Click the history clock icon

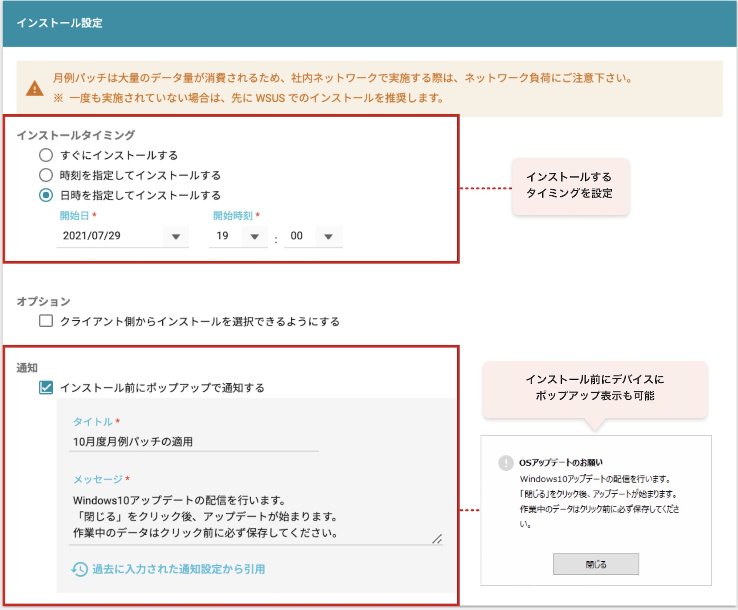[80, 569]
